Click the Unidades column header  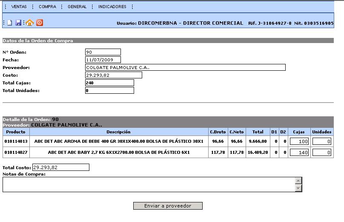click(322, 132)
